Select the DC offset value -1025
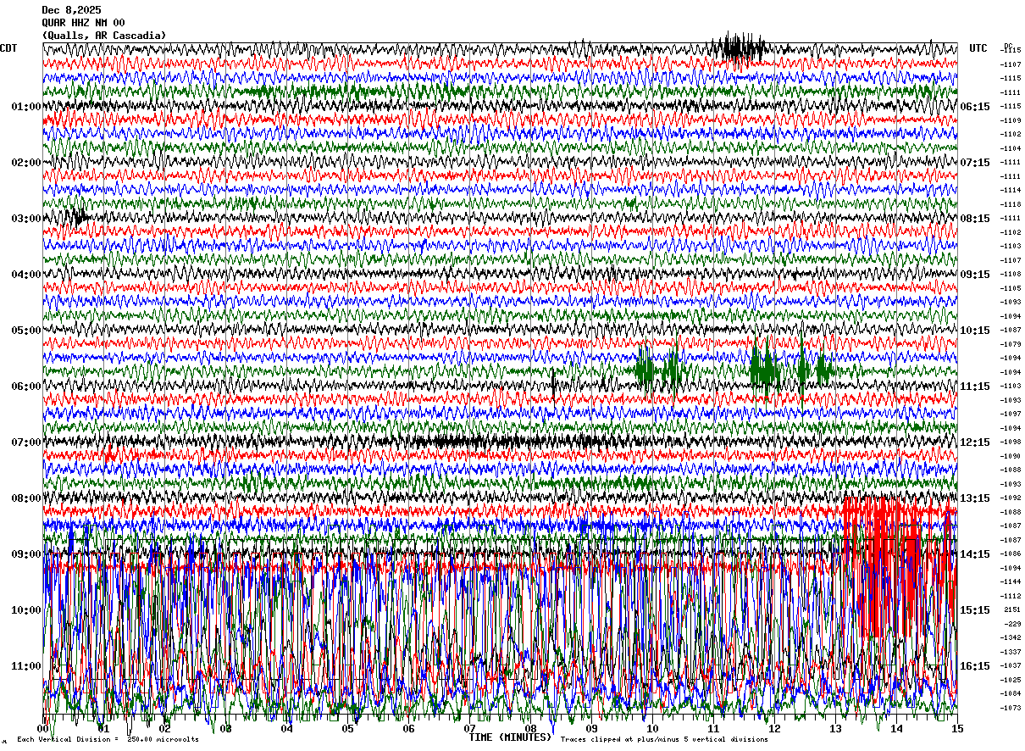The height and width of the screenshot is (751, 1025). 1011,680
